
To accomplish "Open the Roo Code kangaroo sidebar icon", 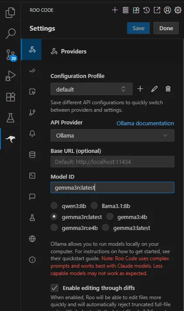I will pyautogui.click(x=10, y=139).
